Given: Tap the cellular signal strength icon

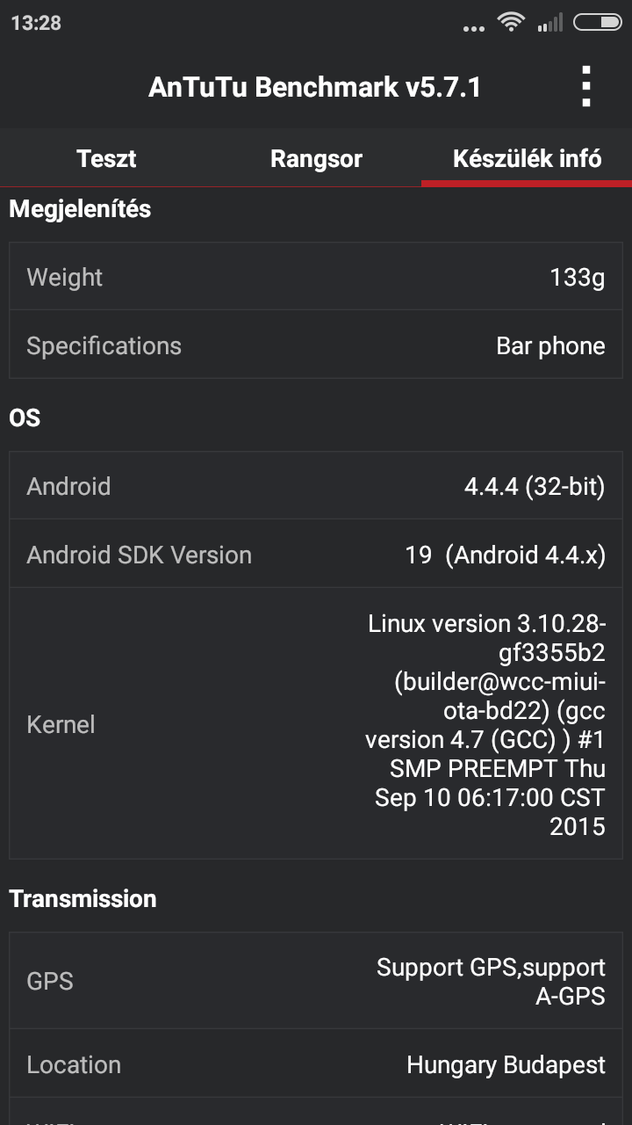Looking at the screenshot, I should tap(550, 23).
